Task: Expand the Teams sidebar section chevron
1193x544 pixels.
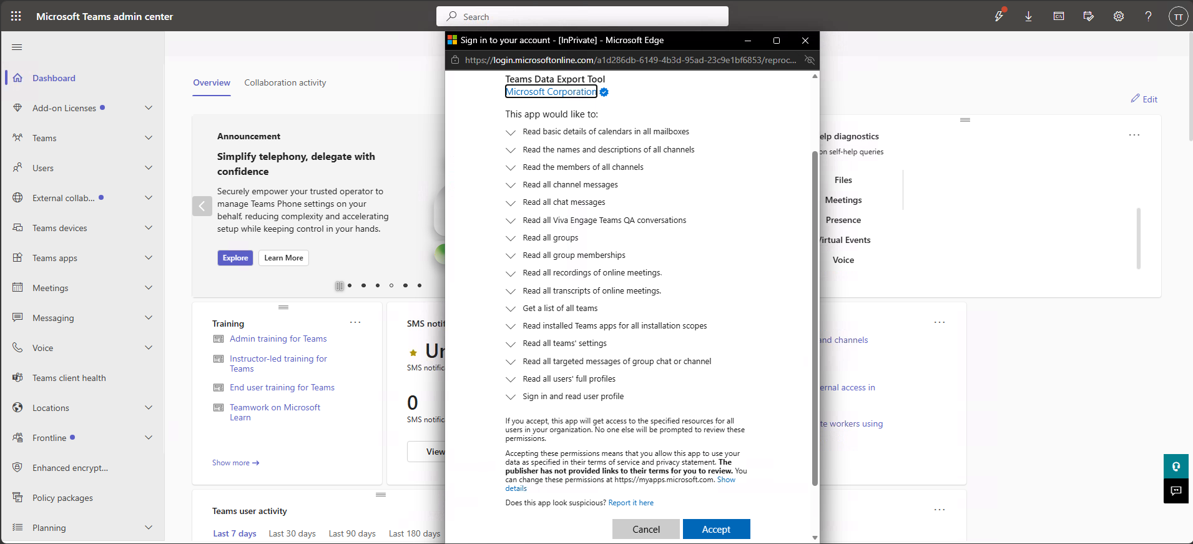Action: (149, 137)
